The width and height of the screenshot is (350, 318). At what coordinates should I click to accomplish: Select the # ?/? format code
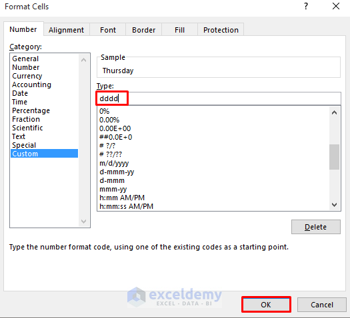tap(213, 146)
